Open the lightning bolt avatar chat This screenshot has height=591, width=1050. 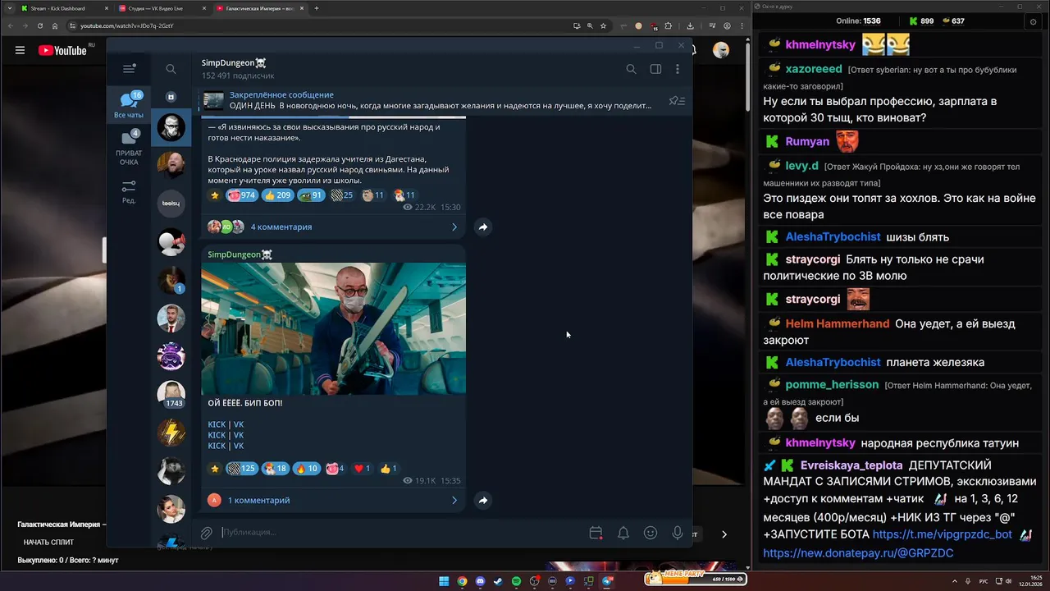171,432
